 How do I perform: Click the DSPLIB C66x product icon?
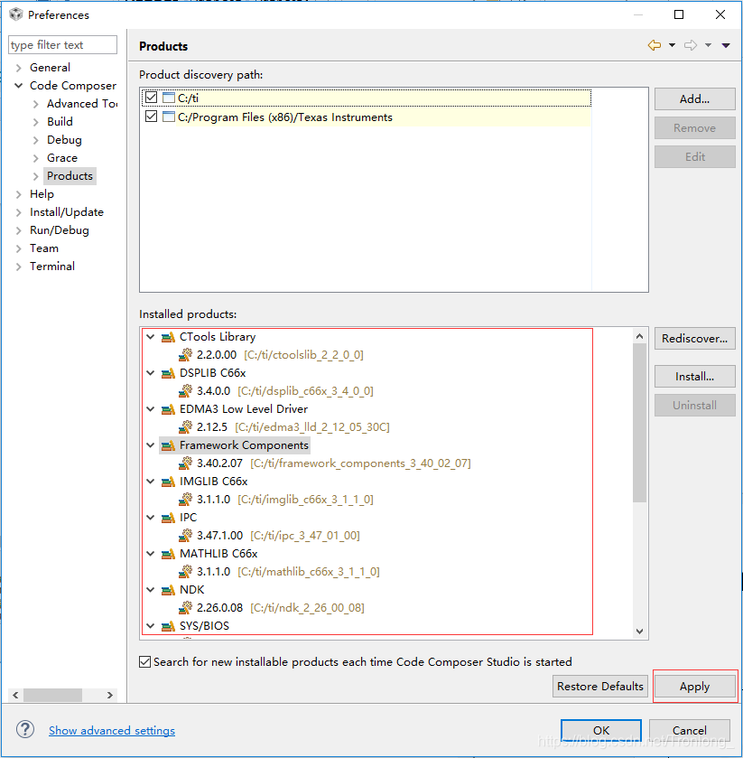168,373
